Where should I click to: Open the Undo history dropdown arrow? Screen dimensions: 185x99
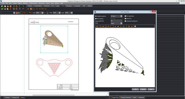pos(25,6)
